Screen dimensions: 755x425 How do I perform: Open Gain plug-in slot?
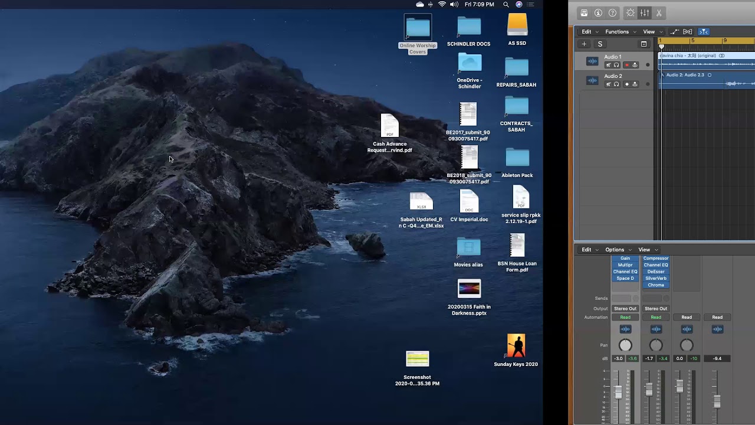click(x=625, y=259)
